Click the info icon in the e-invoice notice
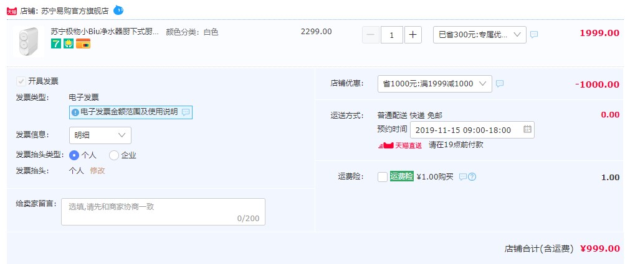 coord(75,112)
